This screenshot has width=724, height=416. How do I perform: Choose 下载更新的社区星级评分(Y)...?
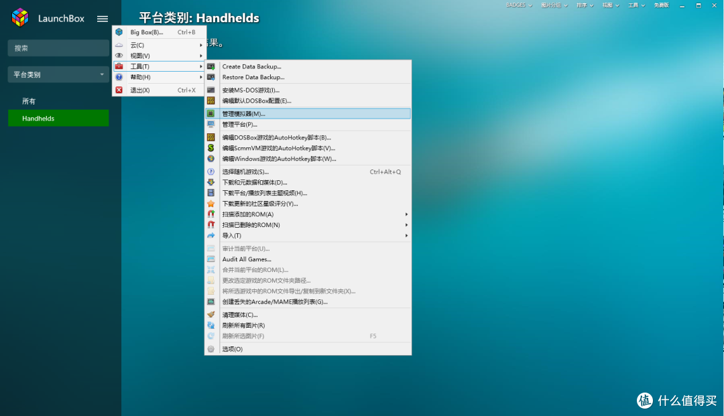[x=308, y=204]
